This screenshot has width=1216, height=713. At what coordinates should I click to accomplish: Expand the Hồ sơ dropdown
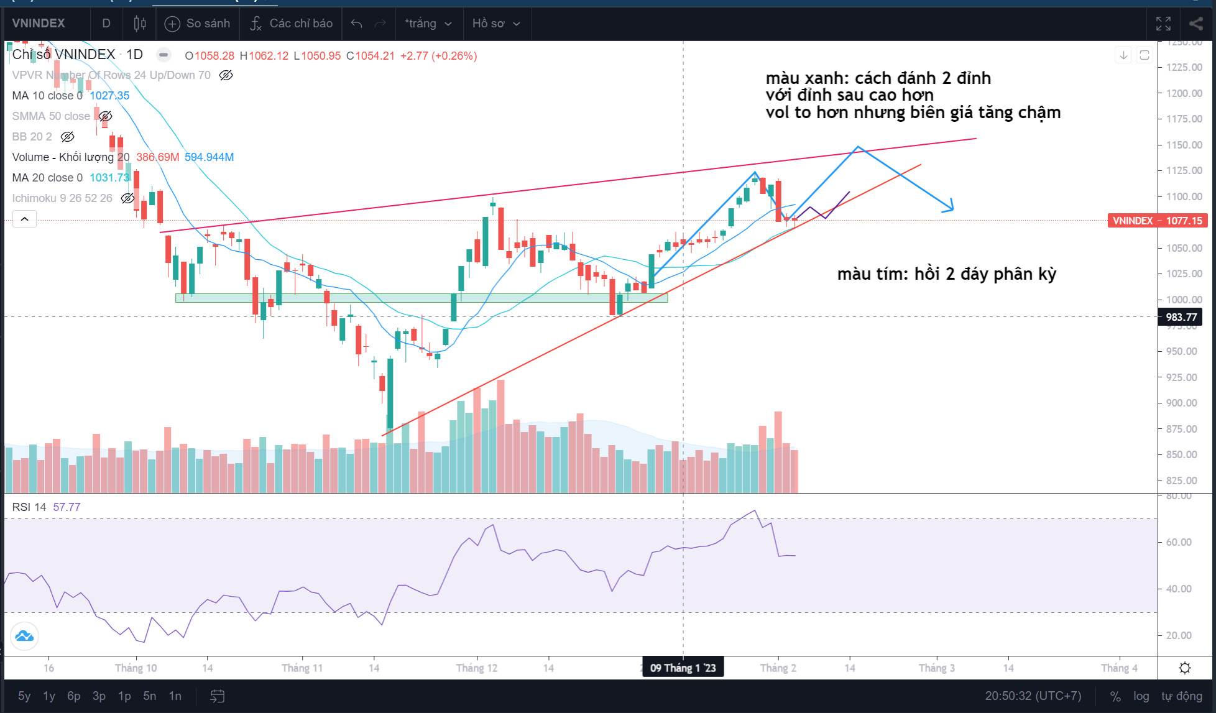(x=496, y=24)
